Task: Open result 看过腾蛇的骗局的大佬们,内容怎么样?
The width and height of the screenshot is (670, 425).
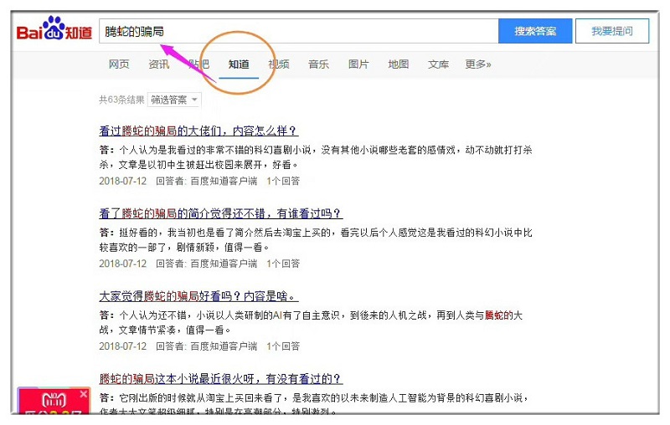Action: [x=198, y=131]
